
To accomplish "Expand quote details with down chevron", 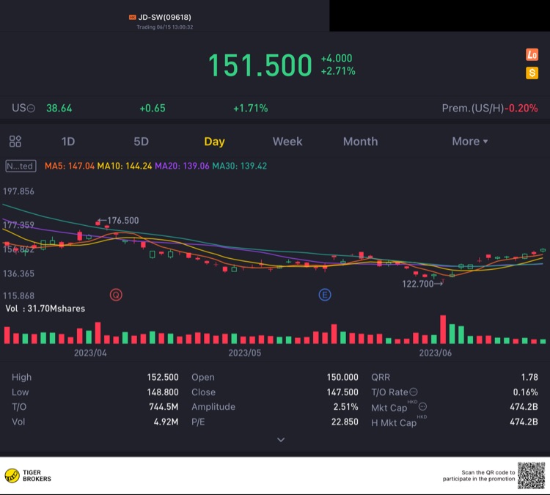I will pyautogui.click(x=281, y=439).
